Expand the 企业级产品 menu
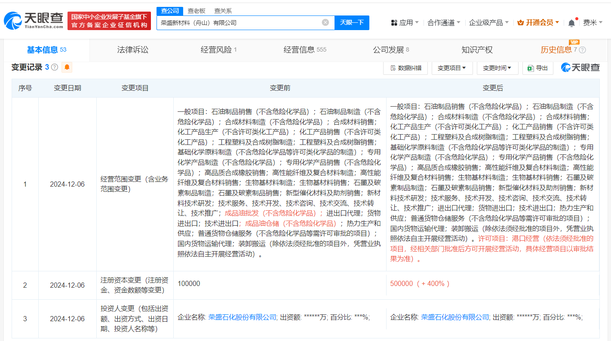611x341 pixels. point(488,23)
